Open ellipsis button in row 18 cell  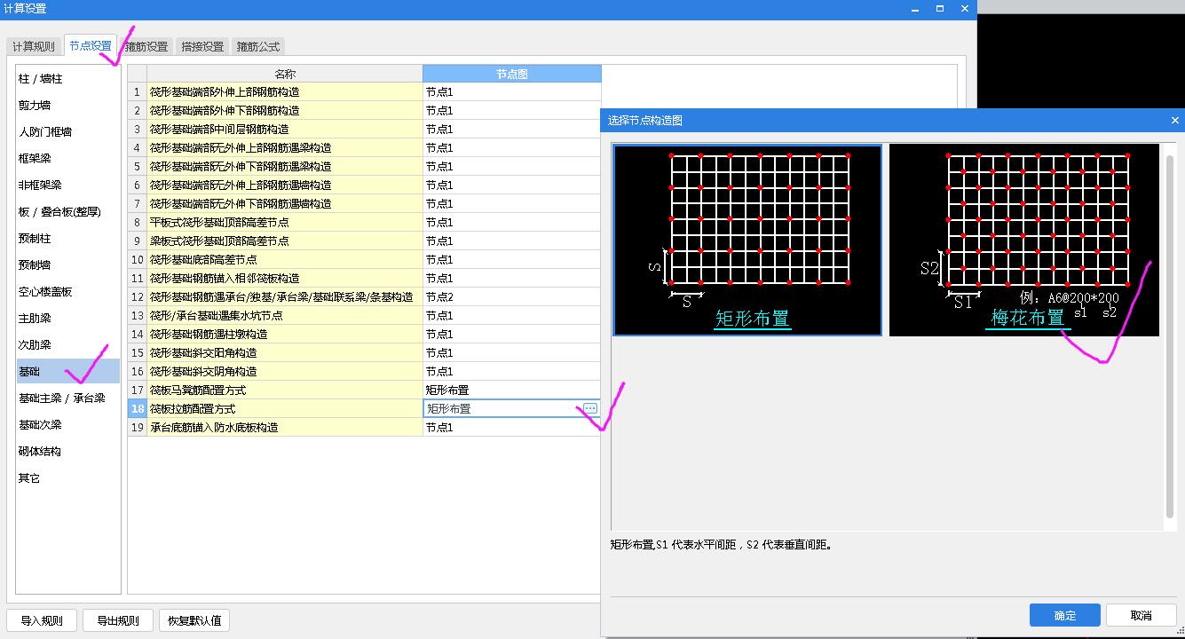[x=590, y=408]
